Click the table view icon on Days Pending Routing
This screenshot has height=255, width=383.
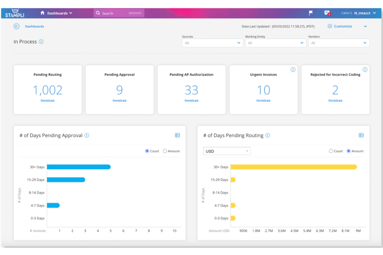(x=361, y=135)
